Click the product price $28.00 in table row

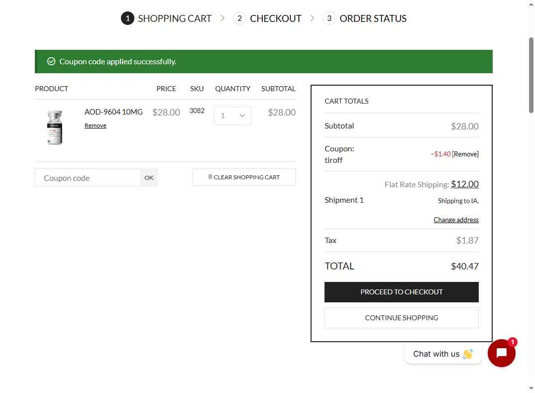(x=166, y=113)
